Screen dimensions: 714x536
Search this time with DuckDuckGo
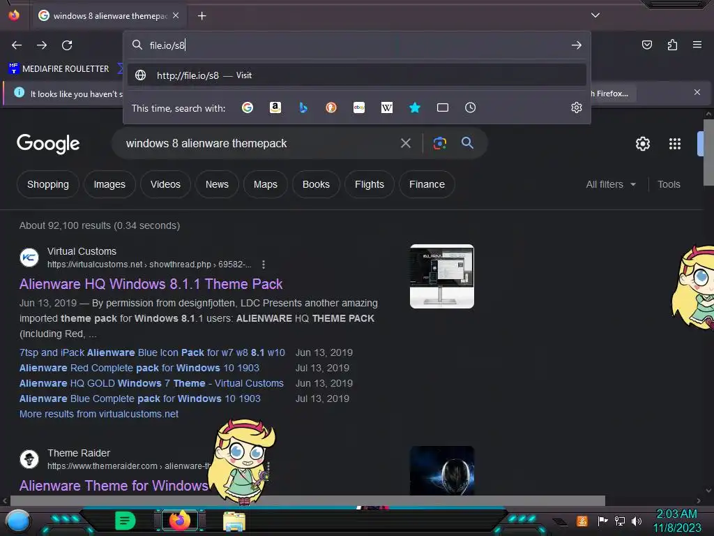pyautogui.click(x=331, y=107)
